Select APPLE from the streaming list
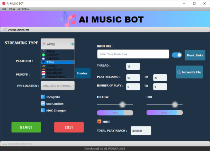Image resolution: width=210 pixels, height=151 pixels. coord(58,52)
